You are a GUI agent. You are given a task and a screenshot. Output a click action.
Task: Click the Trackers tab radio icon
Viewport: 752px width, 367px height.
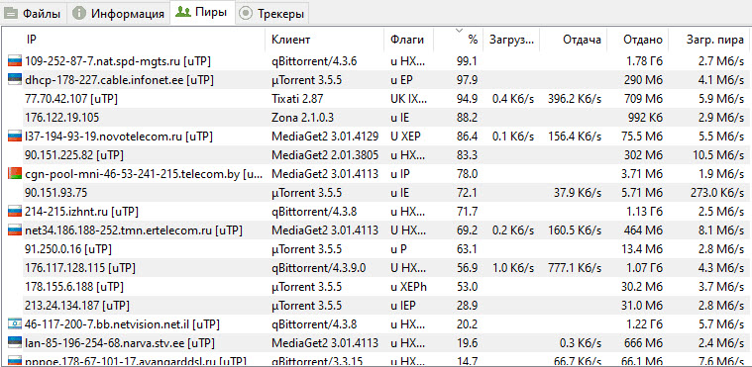tap(246, 14)
